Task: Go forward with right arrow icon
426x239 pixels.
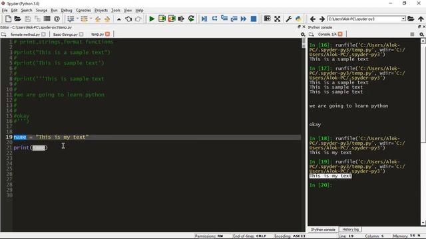Action: 322,19
